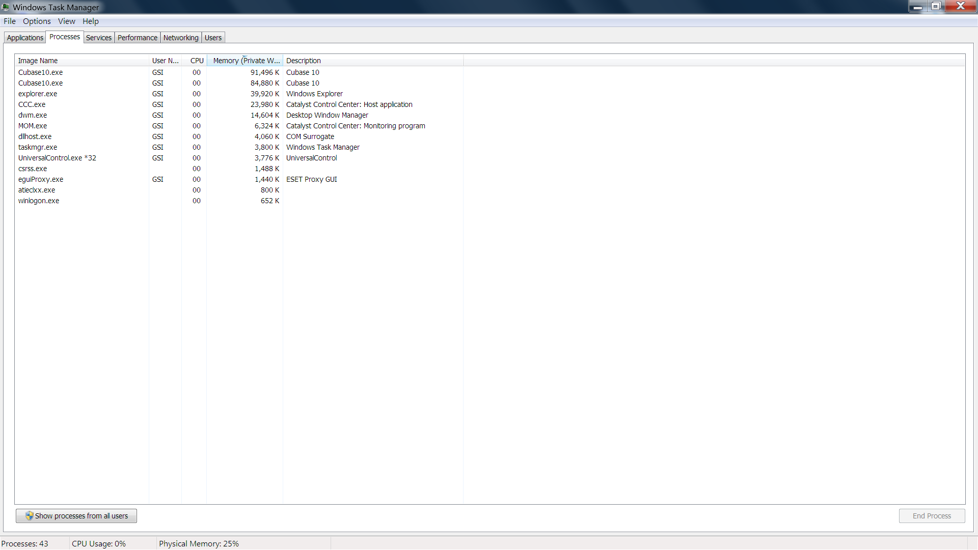Sort by Image Name column header
The width and height of the screenshot is (978, 550).
click(x=81, y=61)
